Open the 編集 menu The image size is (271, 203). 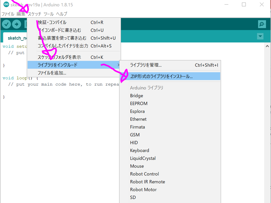tap(21, 14)
